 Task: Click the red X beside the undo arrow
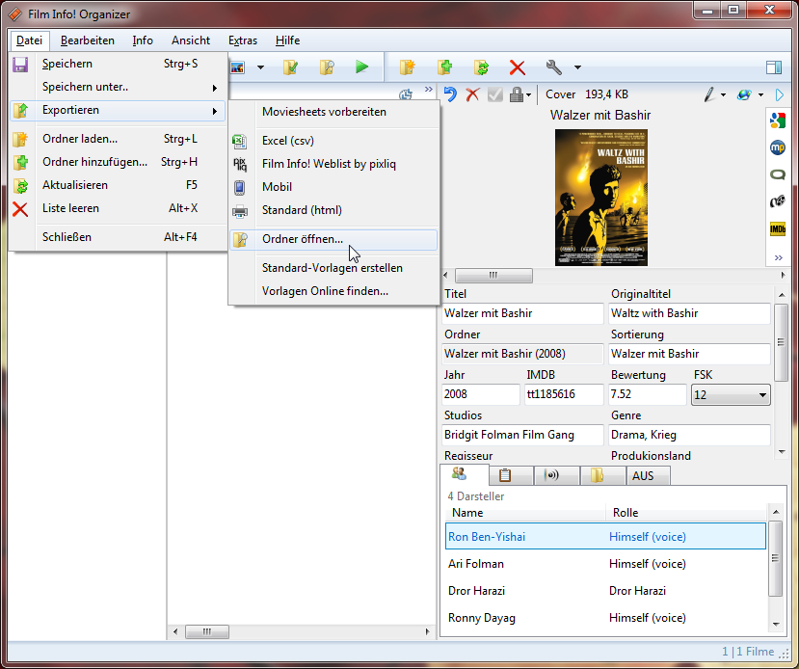point(473,94)
